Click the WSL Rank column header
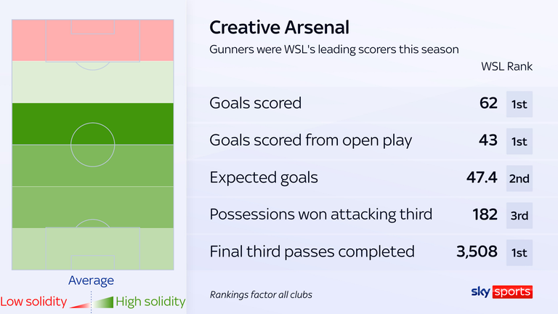Image resolution: width=558 pixels, height=314 pixels. pyautogui.click(x=506, y=67)
